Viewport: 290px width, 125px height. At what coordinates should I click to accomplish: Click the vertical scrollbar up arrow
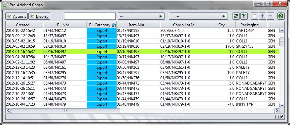pos(282,31)
